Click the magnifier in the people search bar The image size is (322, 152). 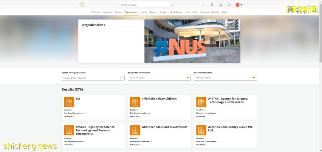point(172,5)
